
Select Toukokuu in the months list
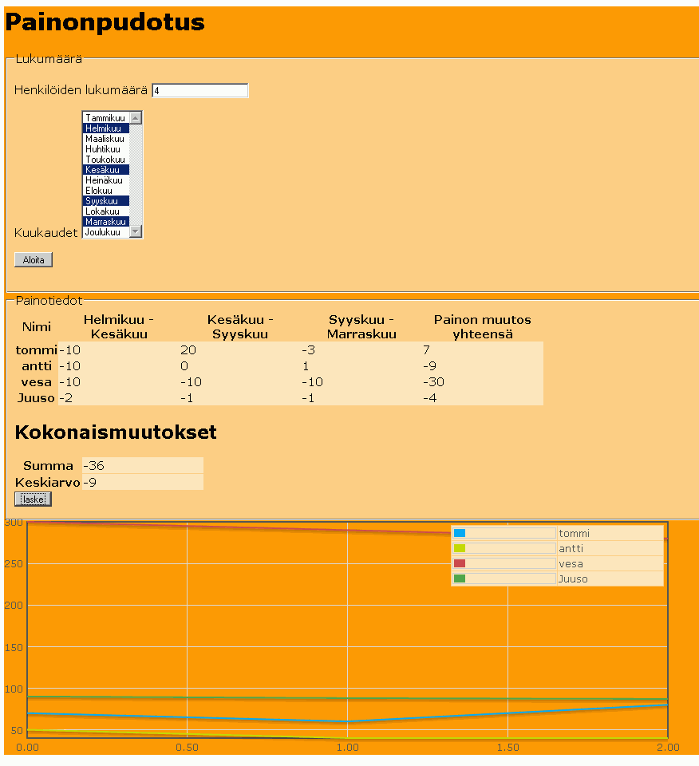(x=106, y=160)
